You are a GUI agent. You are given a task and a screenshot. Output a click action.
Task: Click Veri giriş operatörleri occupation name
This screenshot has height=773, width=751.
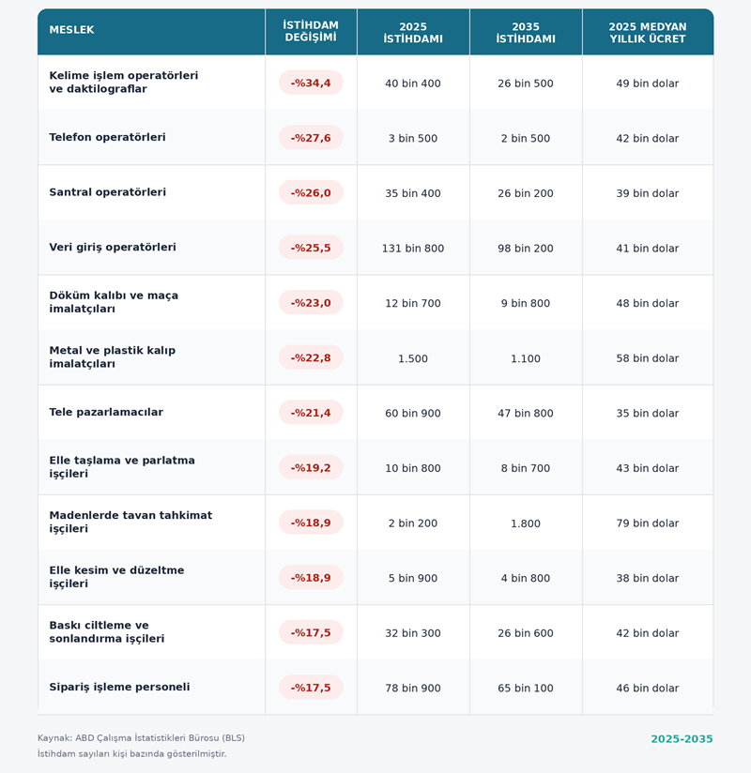113,248
